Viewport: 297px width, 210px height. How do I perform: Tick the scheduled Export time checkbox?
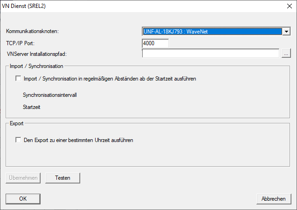[x=19, y=140]
